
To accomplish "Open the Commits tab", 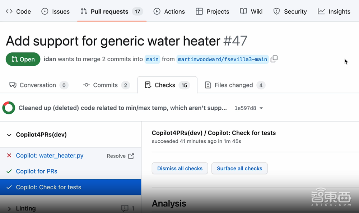I will (x=106, y=85).
